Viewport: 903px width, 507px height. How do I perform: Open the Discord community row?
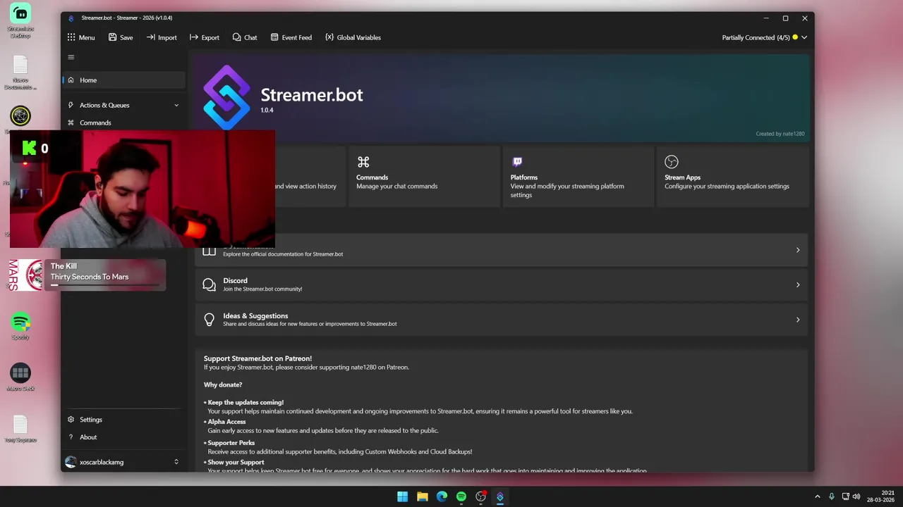(502, 284)
